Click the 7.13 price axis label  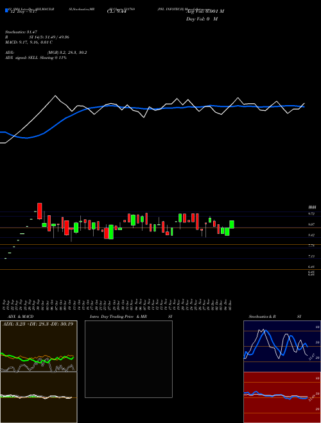311,256
